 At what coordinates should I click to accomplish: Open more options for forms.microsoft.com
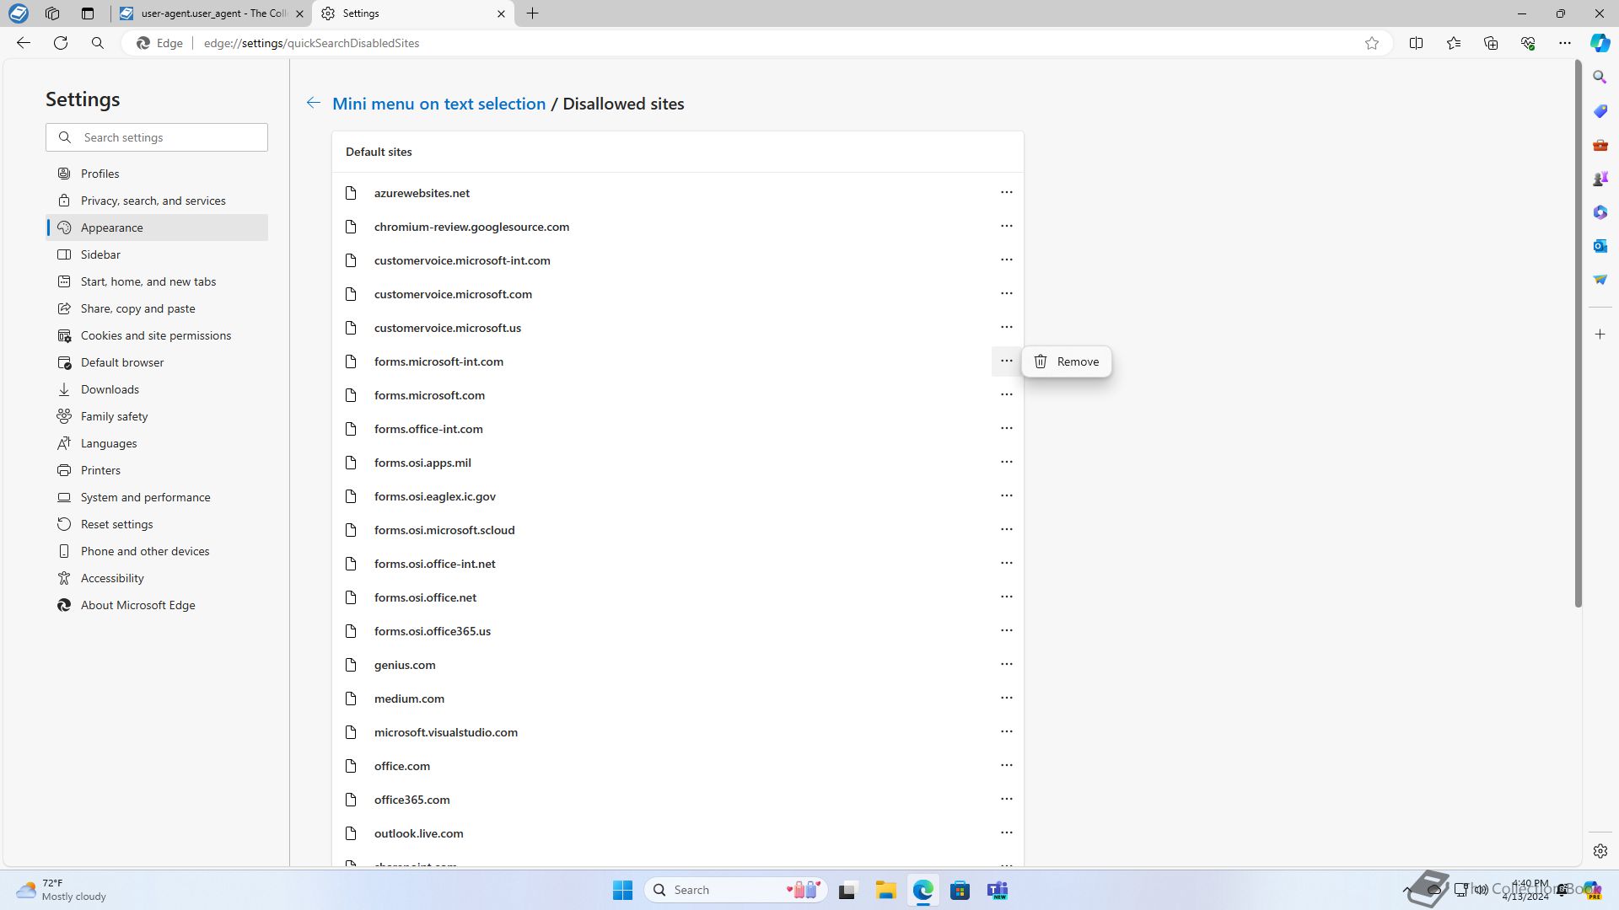pyautogui.click(x=1006, y=395)
